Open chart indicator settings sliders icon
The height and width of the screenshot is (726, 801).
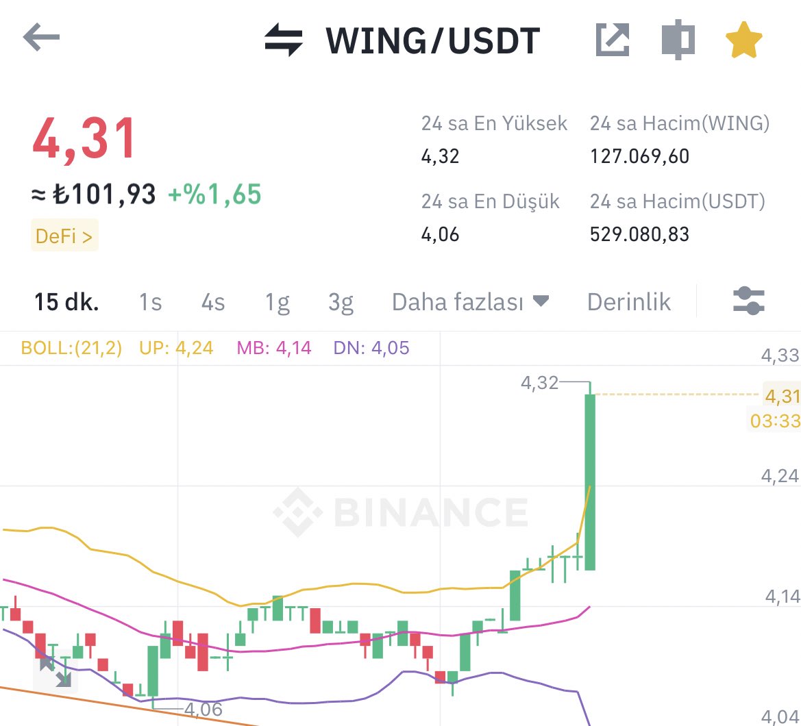(748, 301)
